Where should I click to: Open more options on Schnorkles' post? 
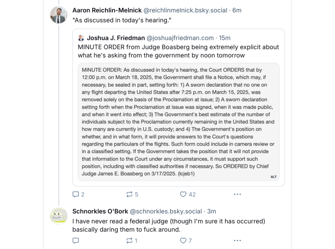point(237,240)
